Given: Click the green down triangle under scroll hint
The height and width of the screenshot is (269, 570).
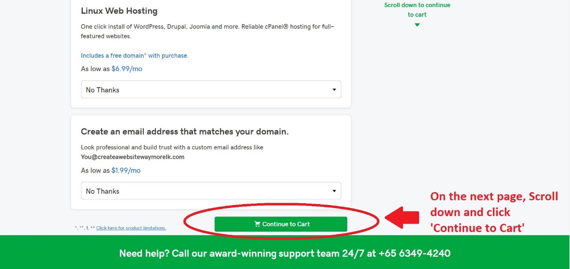Looking at the screenshot, I should coord(417,25).
